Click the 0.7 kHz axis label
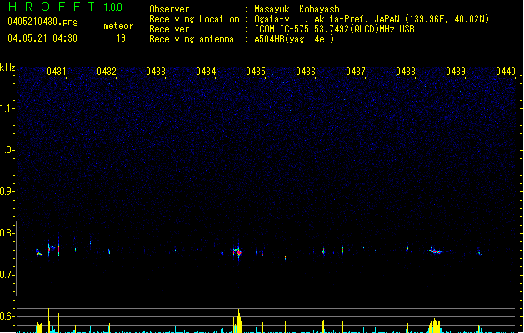The image size is (524, 333). [x=7, y=275]
